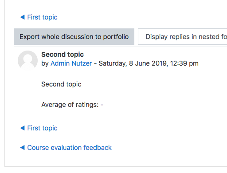Image resolution: width=227 pixels, height=173 pixels.
Task: Export whole discussion to portfolio
Action: click(x=74, y=37)
